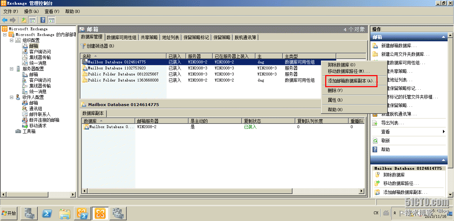454x221 pixels.
Task: Open 工具箱 node
Action: click(x=29, y=131)
